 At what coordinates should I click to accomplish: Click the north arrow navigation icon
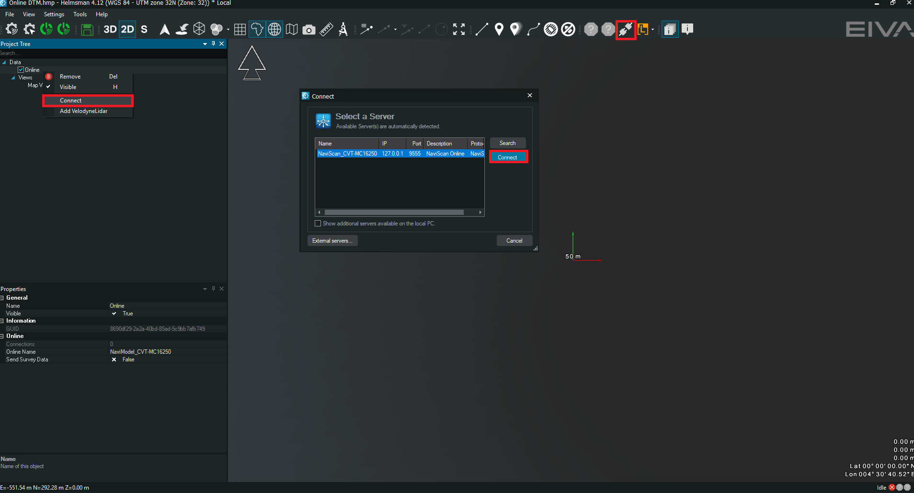pos(164,29)
